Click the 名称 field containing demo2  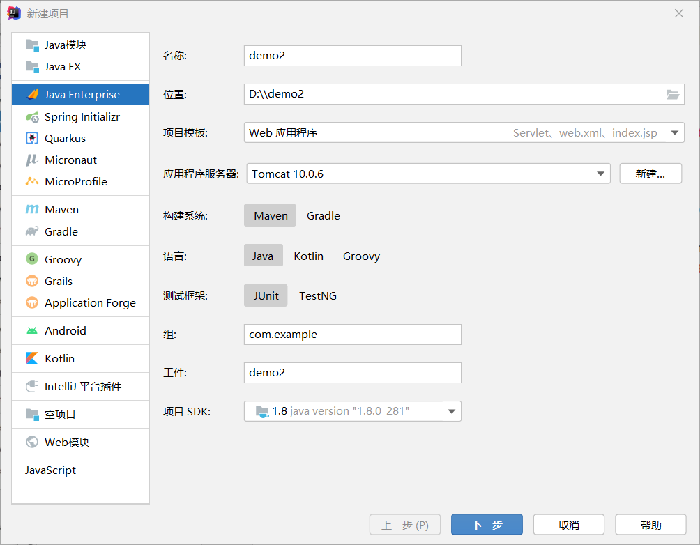coord(353,56)
